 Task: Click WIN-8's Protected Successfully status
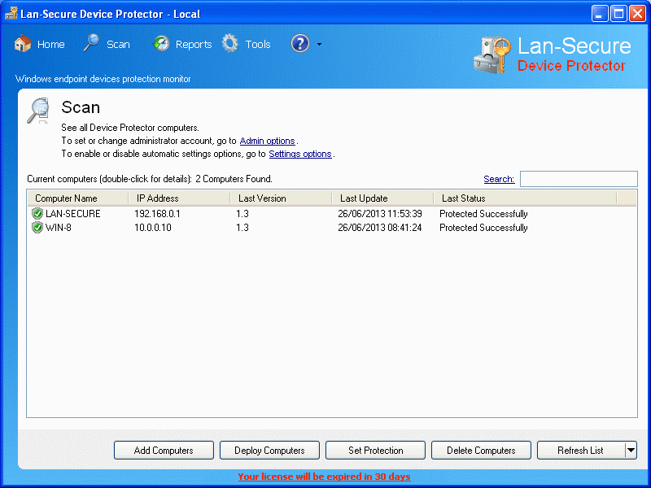tap(483, 228)
